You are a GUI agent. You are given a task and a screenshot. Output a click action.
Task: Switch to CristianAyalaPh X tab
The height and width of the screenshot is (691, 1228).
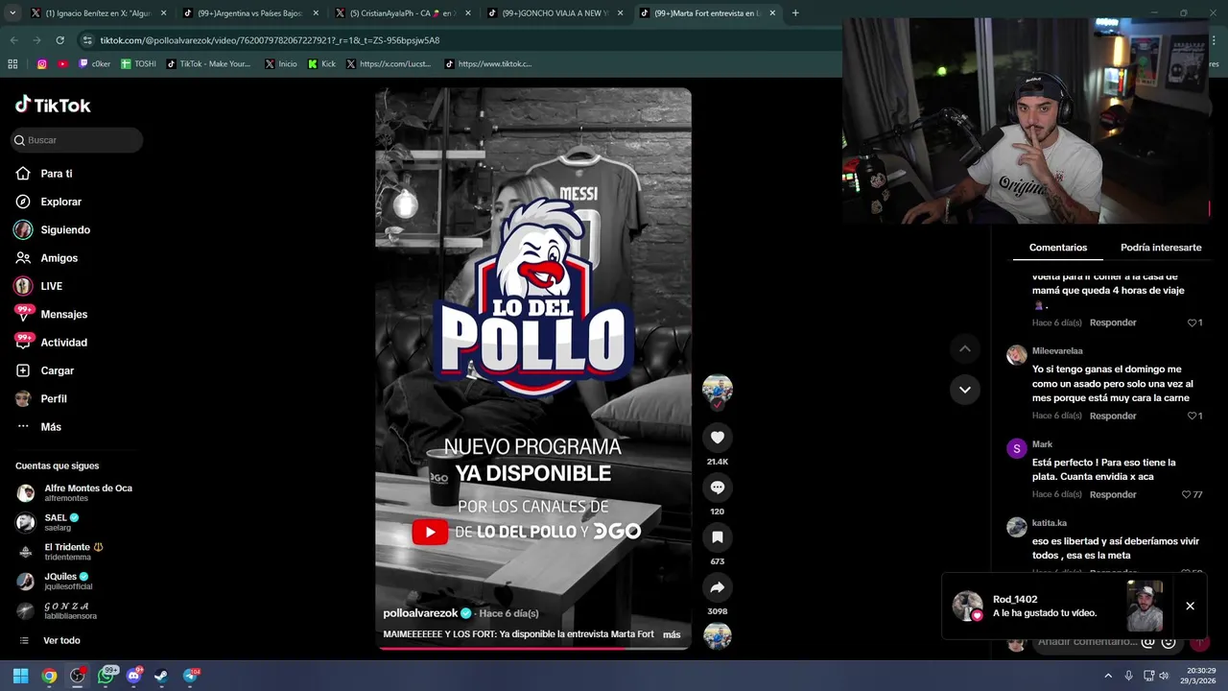(403, 13)
